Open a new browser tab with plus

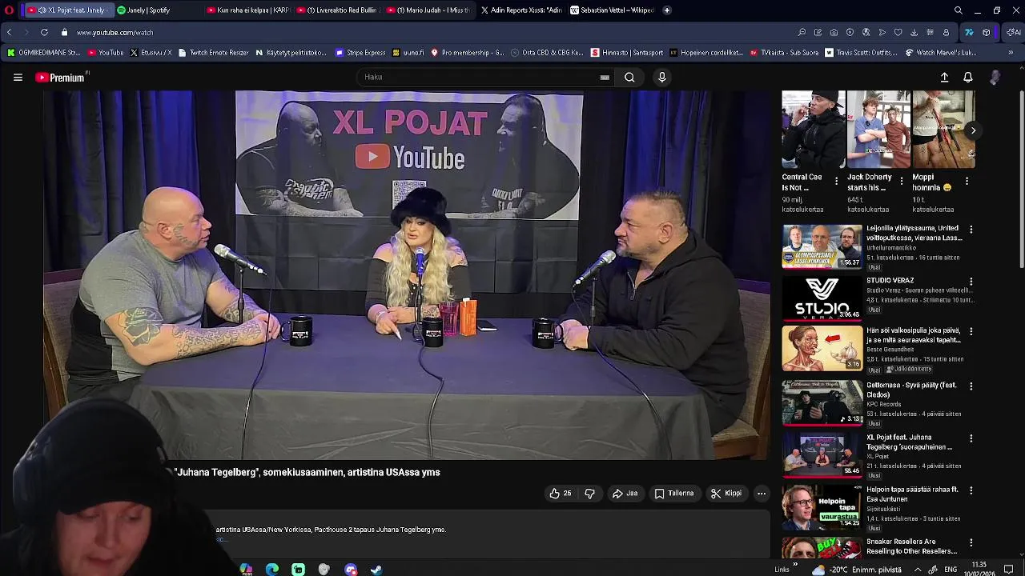click(666, 10)
